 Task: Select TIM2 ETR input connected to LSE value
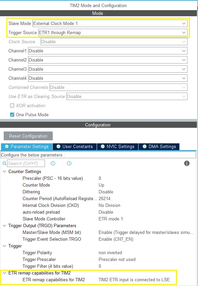point(134,280)
